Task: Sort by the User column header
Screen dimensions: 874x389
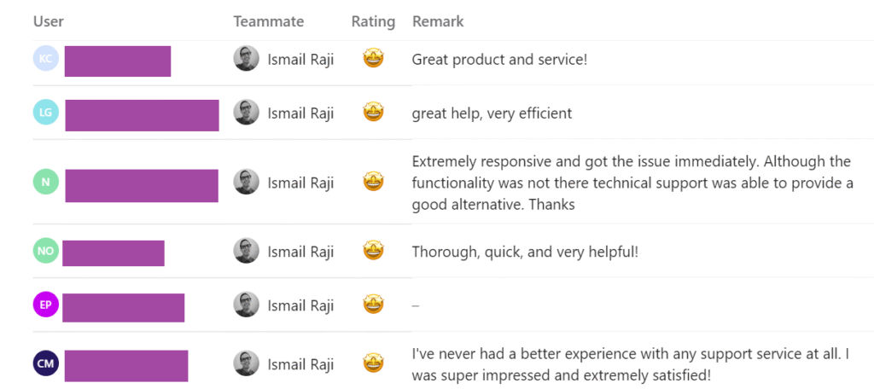Action: (49, 21)
